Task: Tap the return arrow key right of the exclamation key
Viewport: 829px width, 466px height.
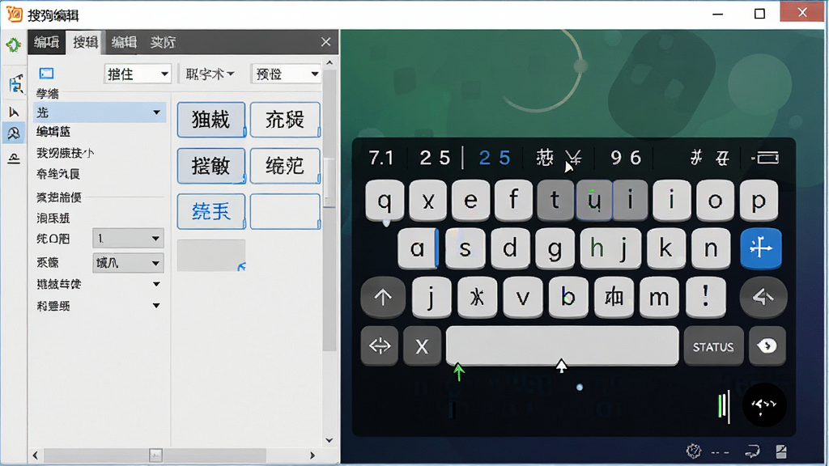Action: point(763,297)
